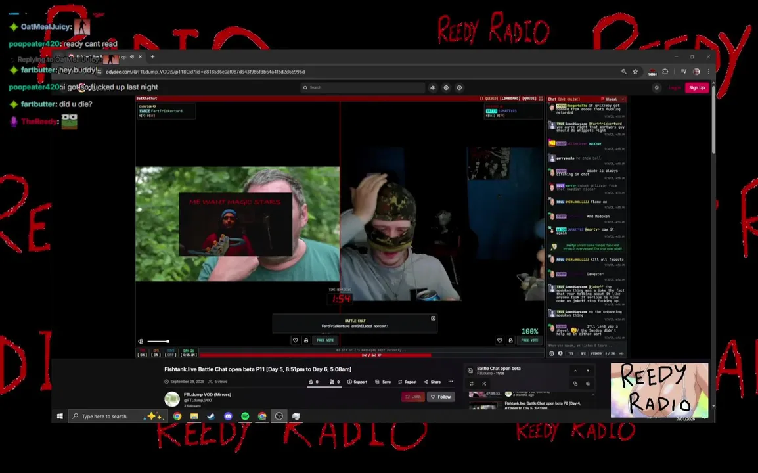Click the Save button

coord(383,382)
